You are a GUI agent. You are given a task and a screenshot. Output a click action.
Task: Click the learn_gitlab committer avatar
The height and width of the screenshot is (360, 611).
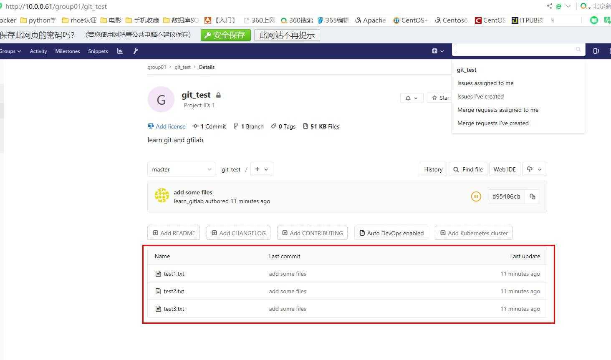tap(162, 196)
